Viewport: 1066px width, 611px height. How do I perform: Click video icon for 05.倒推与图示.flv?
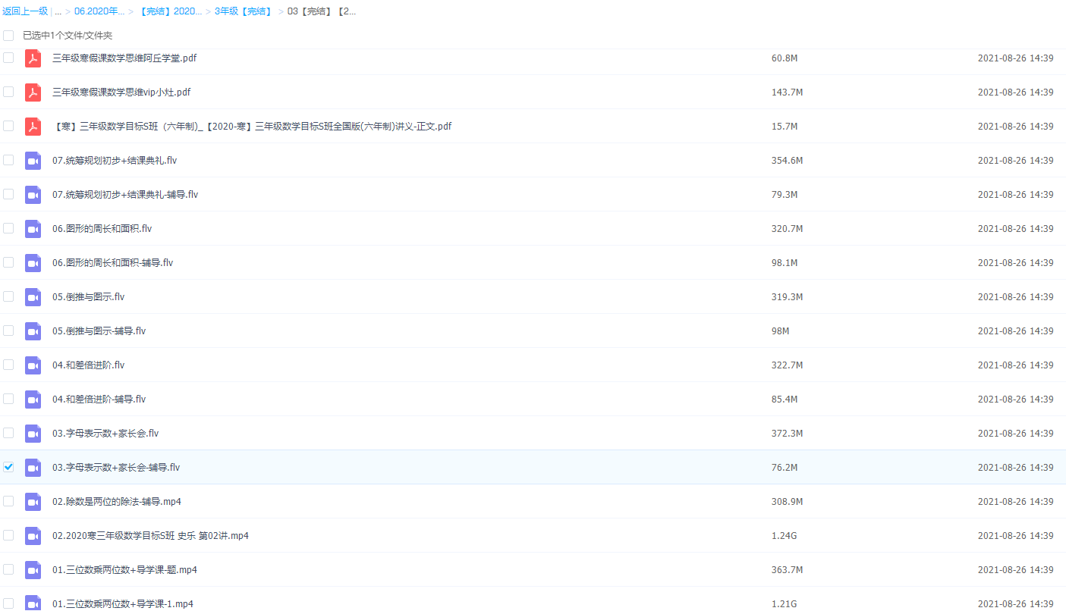(33, 297)
